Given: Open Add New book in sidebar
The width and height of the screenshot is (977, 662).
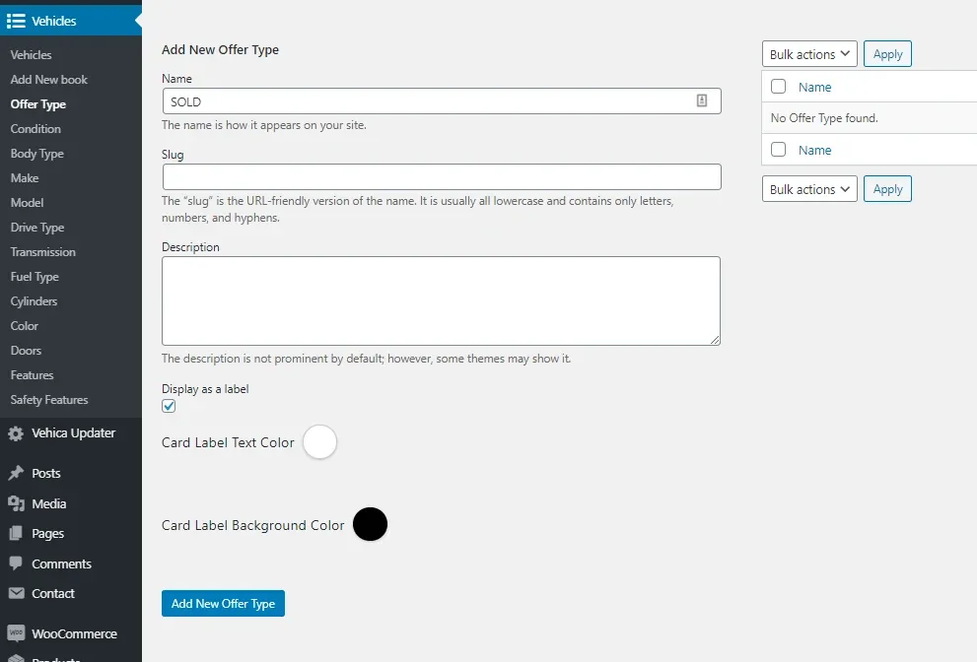Looking at the screenshot, I should point(48,80).
